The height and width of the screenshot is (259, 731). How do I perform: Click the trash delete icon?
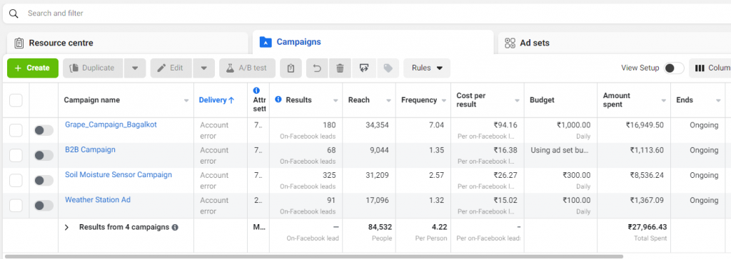point(341,68)
